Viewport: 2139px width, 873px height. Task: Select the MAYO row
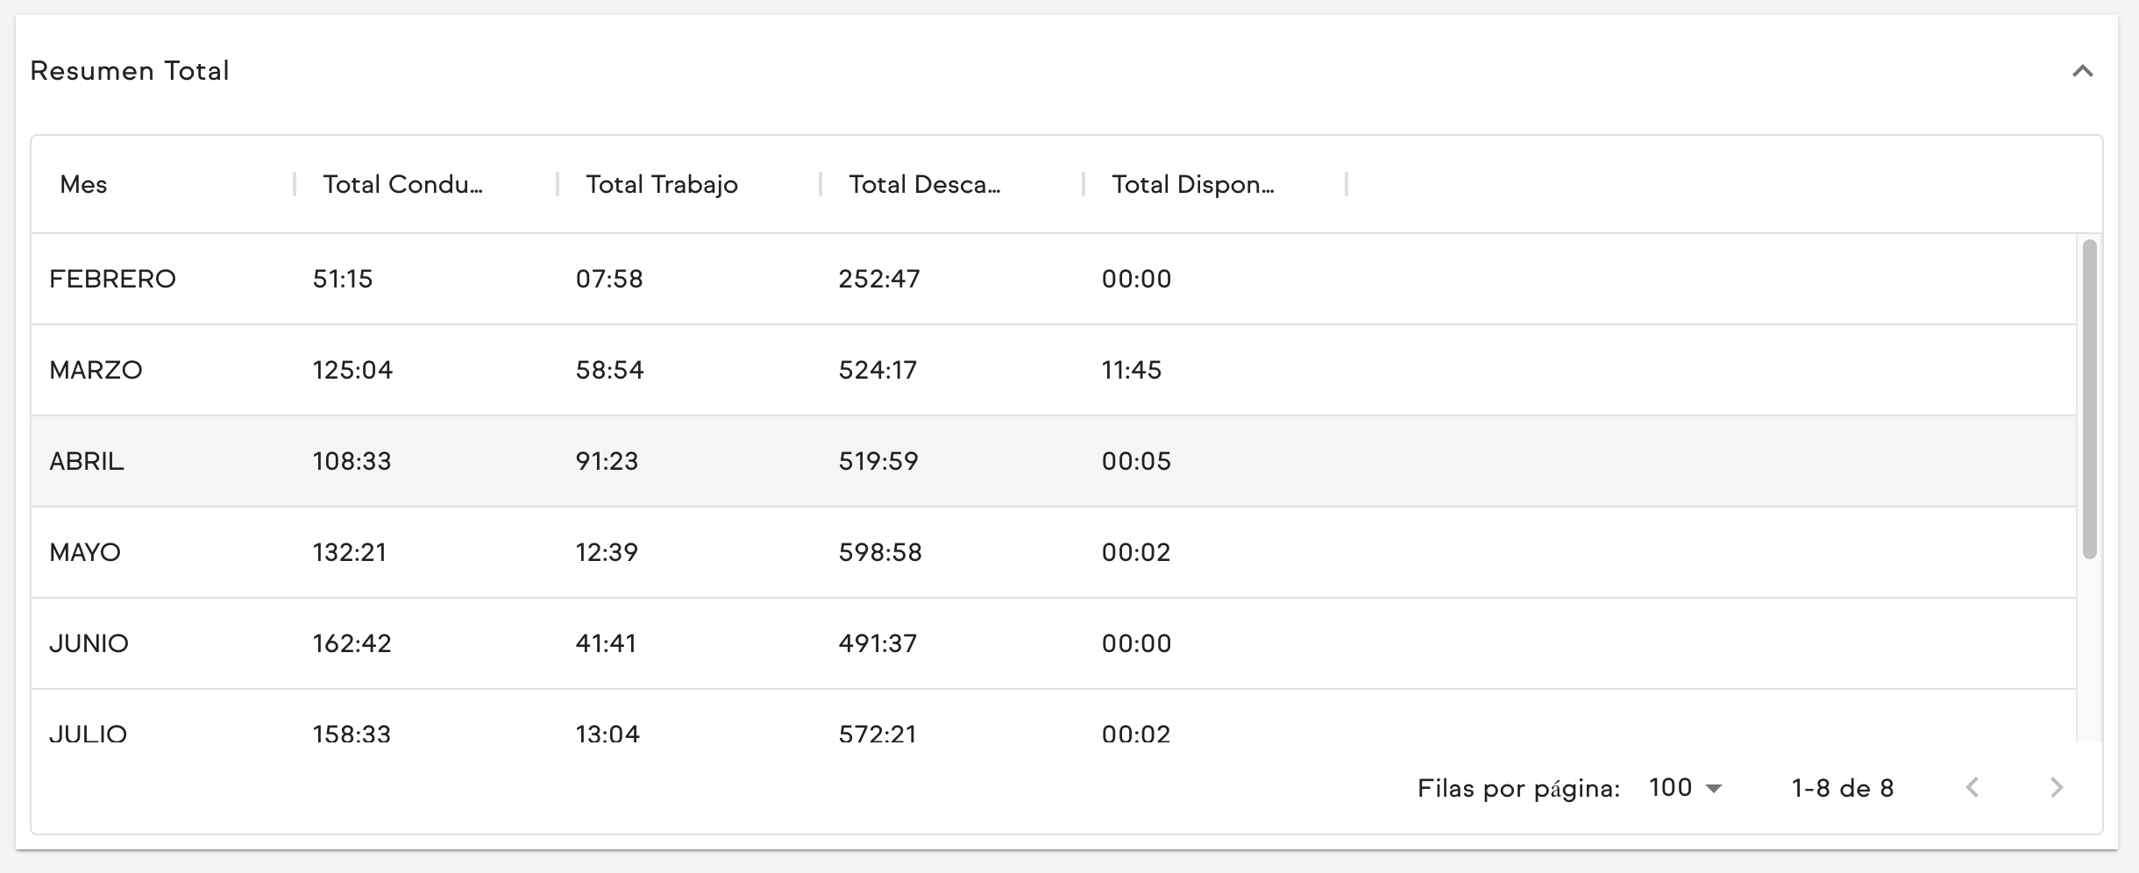tap(85, 552)
